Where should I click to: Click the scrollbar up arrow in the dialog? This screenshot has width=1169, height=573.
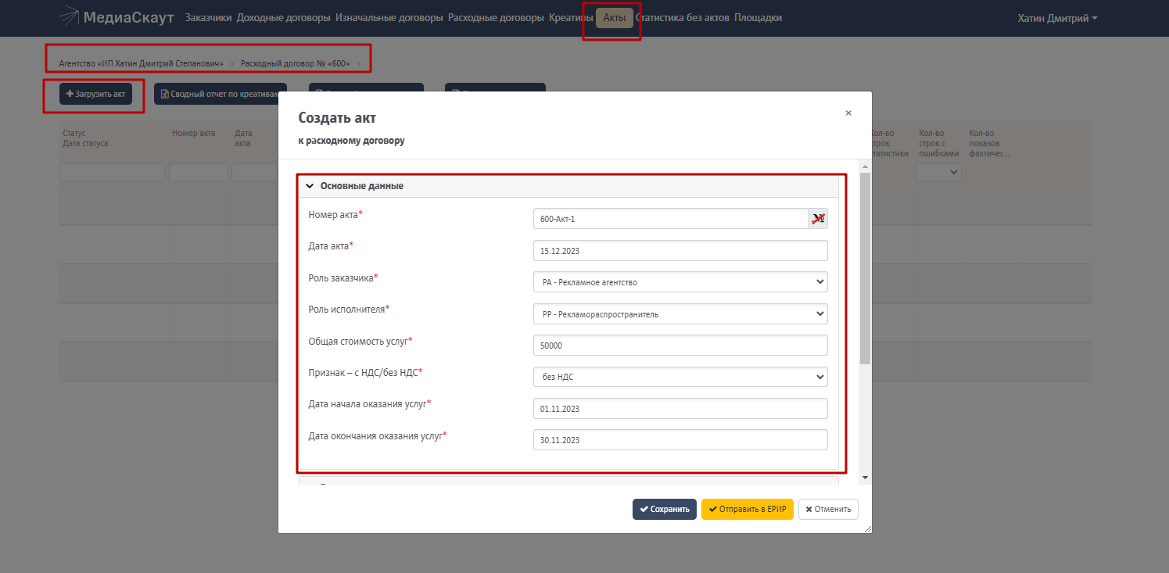tap(865, 167)
